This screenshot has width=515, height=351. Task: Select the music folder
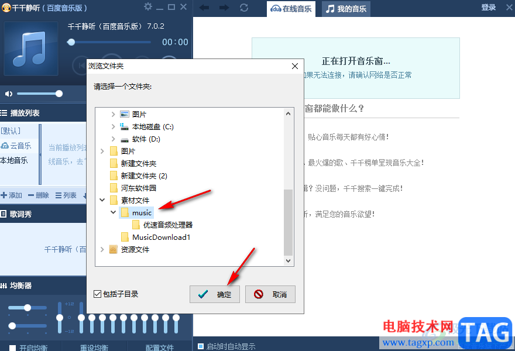[x=136, y=213]
